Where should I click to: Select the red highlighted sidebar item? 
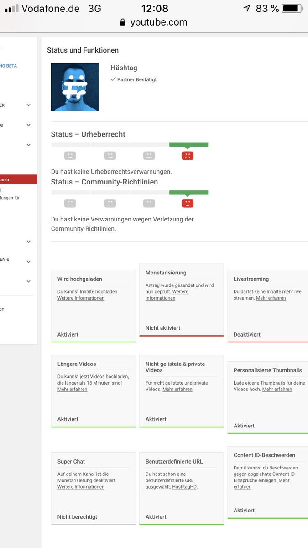tap(19, 179)
